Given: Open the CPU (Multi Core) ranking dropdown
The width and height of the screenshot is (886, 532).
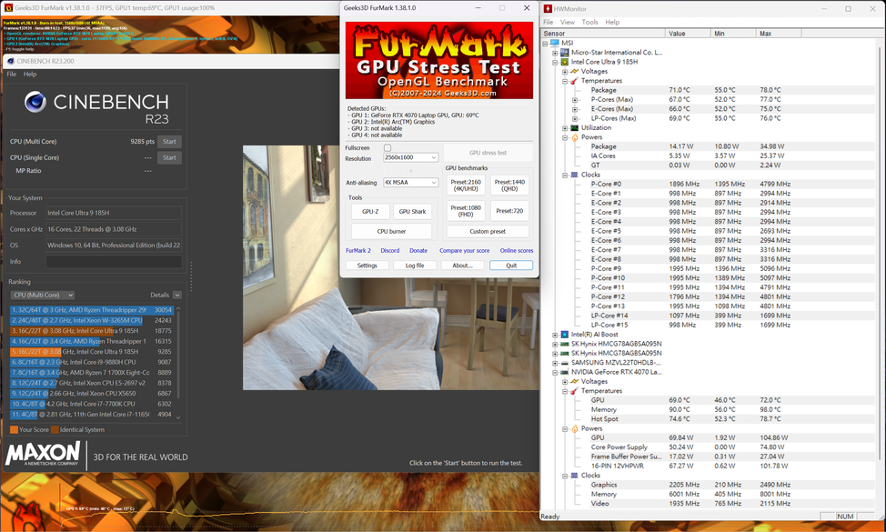Looking at the screenshot, I should [x=43, y=295].
